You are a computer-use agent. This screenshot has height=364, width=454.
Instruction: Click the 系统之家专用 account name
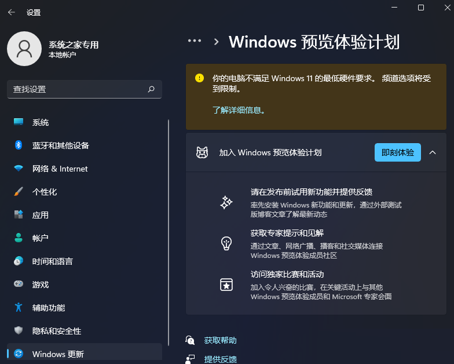tap(74, 45)
